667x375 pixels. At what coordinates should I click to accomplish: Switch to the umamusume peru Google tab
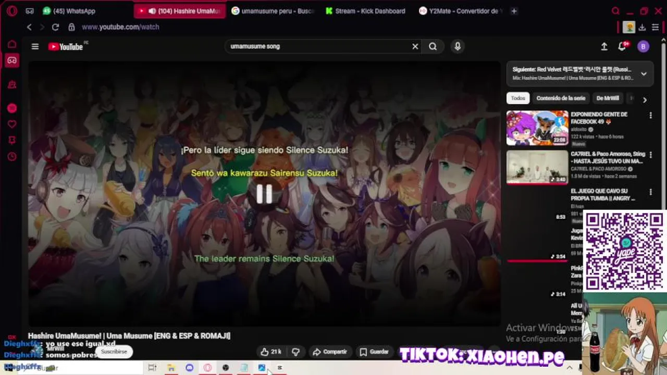tap(273, 11)
